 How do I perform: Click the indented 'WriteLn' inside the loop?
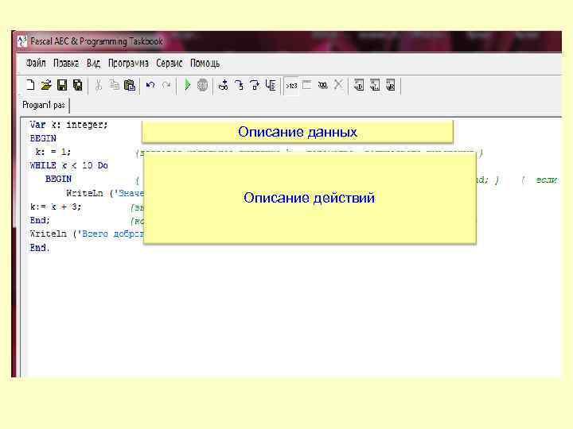84,192
